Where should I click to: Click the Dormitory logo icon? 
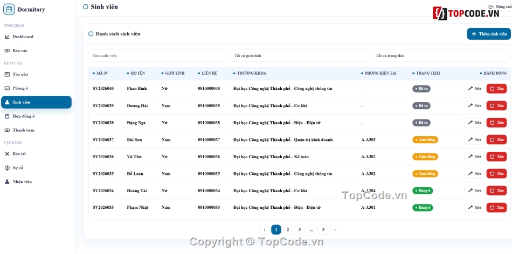tap(9, 10)
